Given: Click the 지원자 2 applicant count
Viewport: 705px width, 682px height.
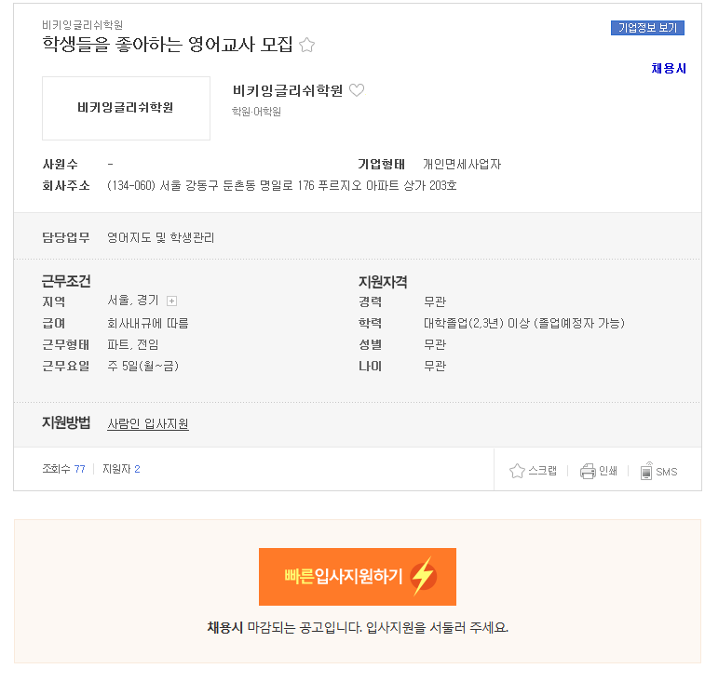Looking at the screenshot, I should 121,469.
